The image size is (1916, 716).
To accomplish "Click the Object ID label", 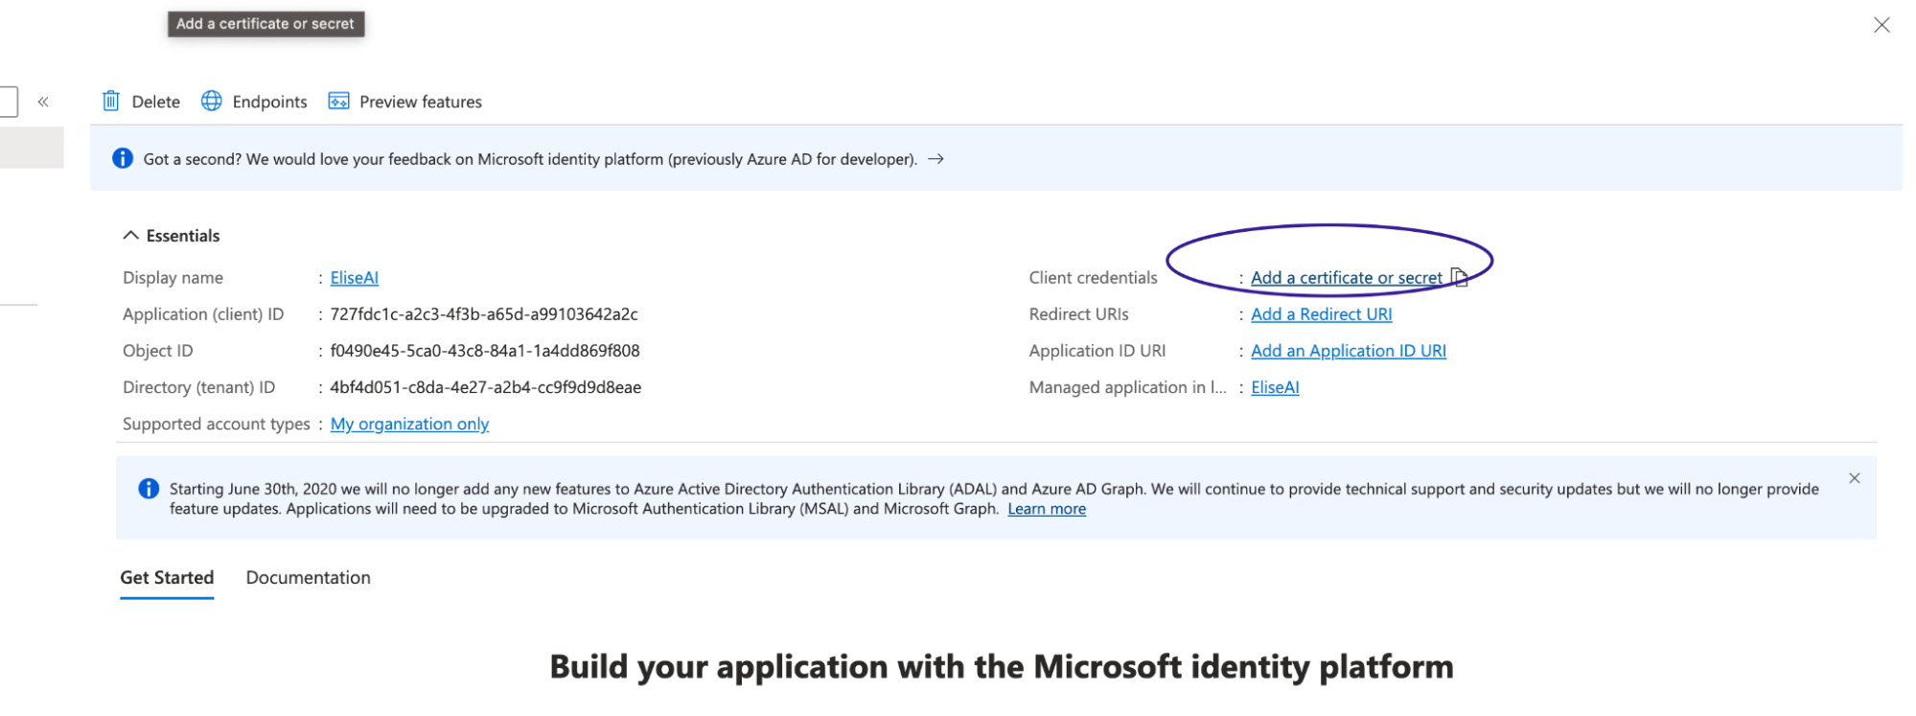I will (158, 351).
